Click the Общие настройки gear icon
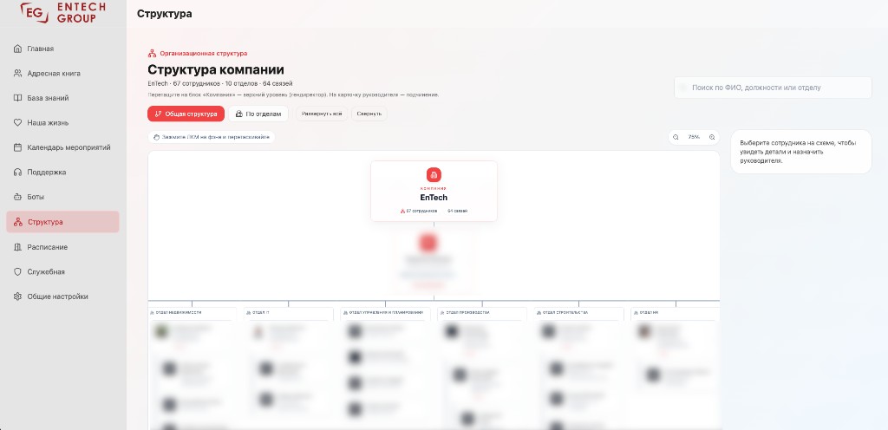The width and height of the screenshot is (888, 430). click(17, 296)
